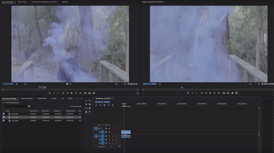Select the Pen tool in the toolbox
Viewport: 274px width, 153px height.
click(x=90, y=108)
